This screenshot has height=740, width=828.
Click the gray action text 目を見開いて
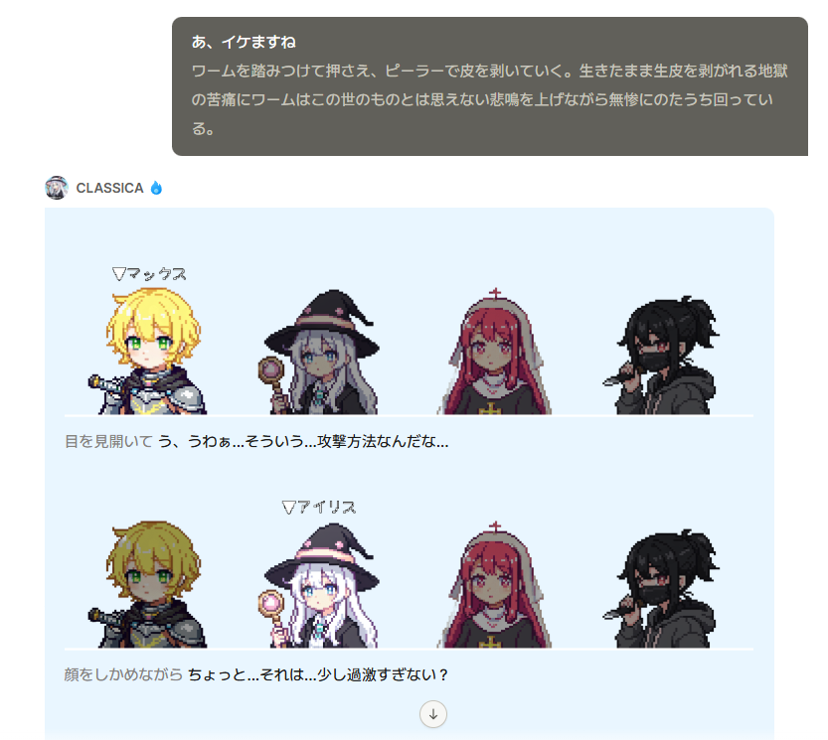[x=108, y=441]
